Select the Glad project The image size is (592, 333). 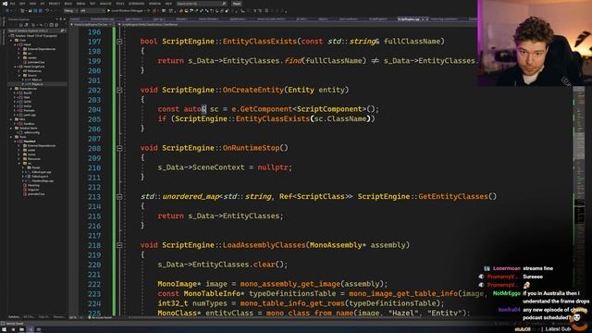pos(27,97)
